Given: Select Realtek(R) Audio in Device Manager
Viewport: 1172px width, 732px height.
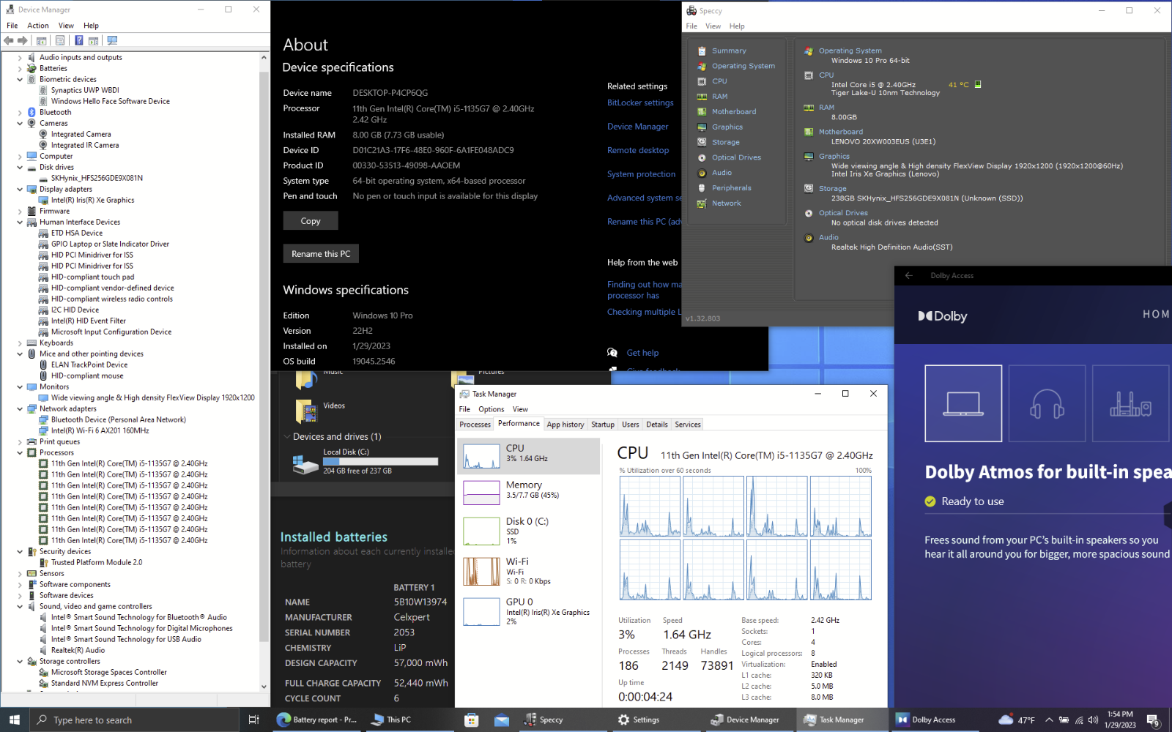Looking at the screenshot, I should click(x=78, y=650).
